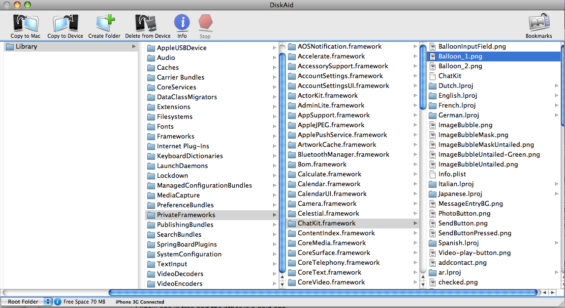Viewport: 565px width, 308px height.
Task: Click the Delete from Device icon
Action: [x=146, y=23]
